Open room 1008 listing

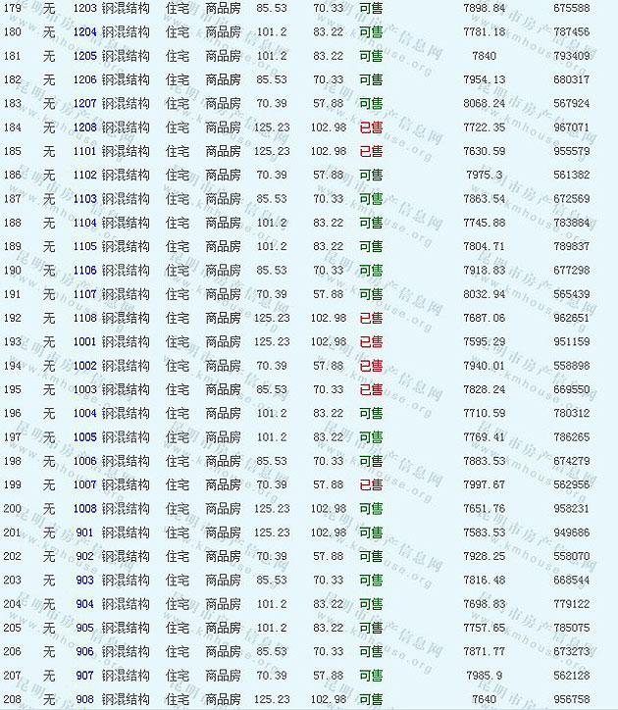pos(85,509)
